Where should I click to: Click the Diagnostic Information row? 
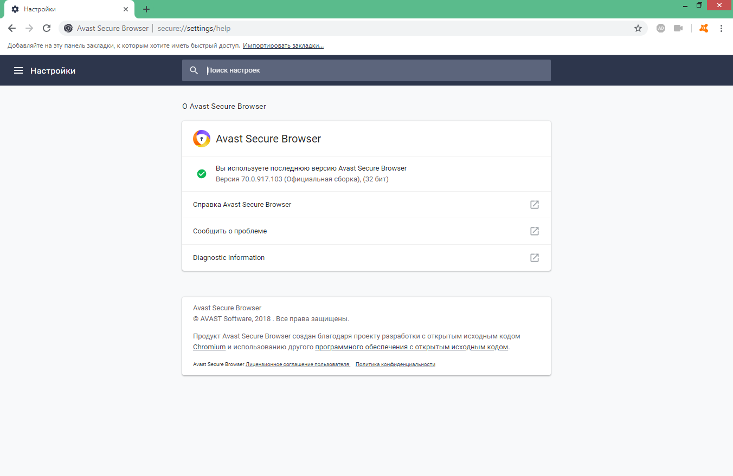pos(366,258)
